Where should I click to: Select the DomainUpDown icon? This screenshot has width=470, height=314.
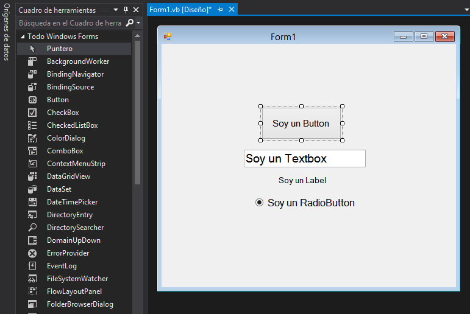(x=32, y=240)
